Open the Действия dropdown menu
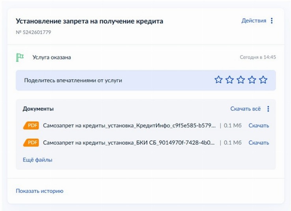 [254, 21]
